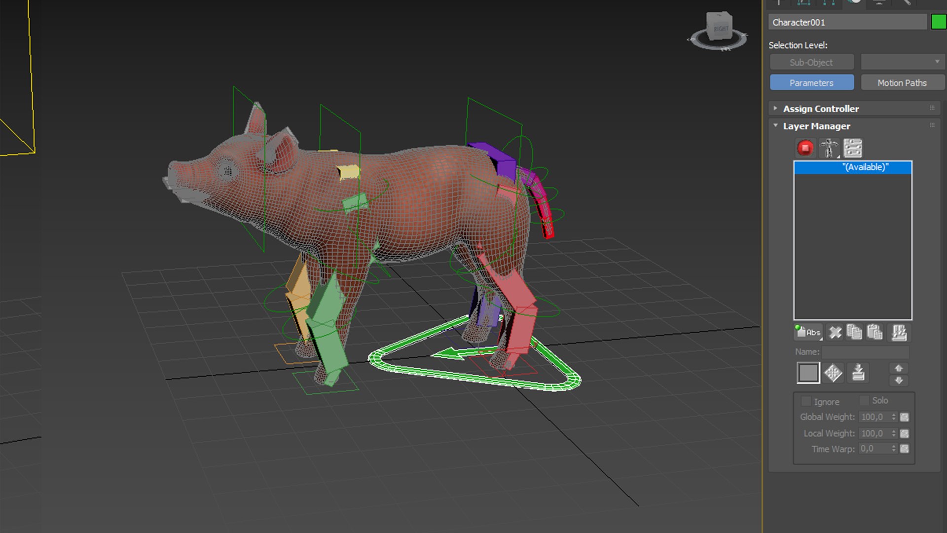
Task: Open the Selection Level dropdown
Action: (x=903, y=62)
